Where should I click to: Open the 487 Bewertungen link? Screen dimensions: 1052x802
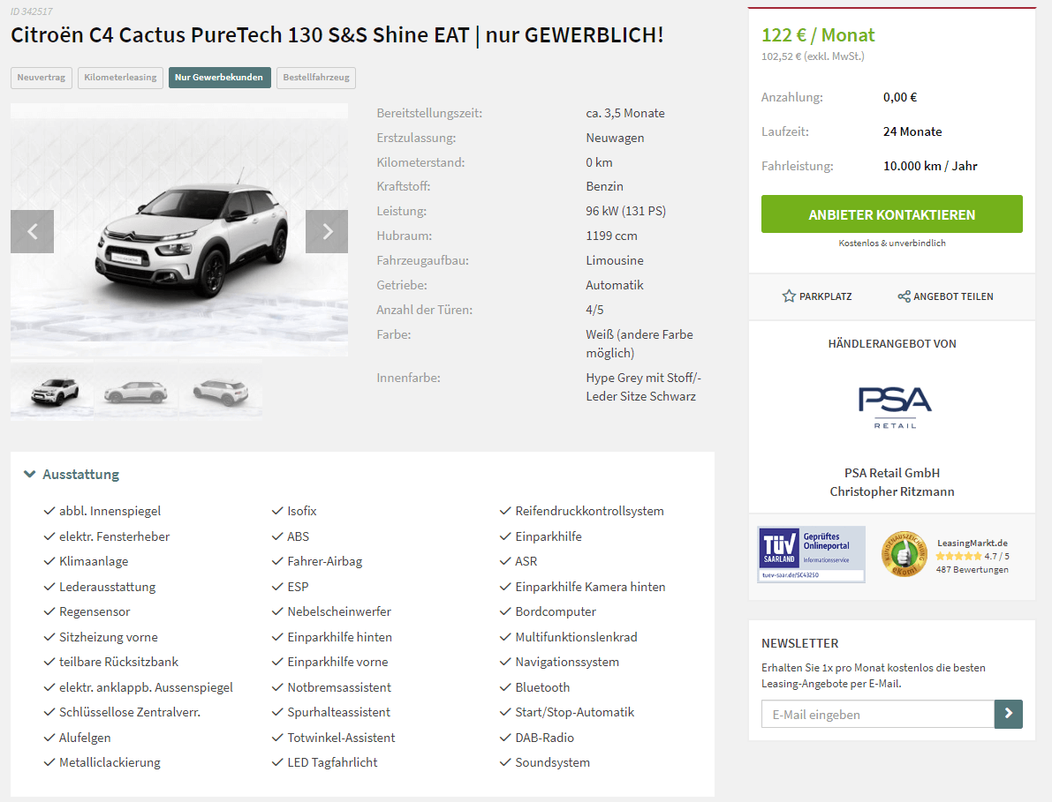pyautogui.click(x=973, y=569)
